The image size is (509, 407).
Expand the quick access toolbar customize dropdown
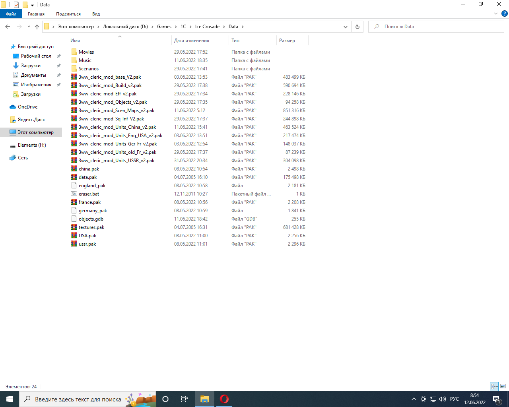[x=32, y=5]
